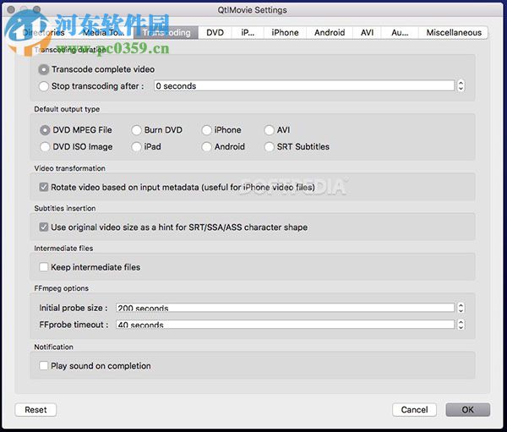Switch to the iP... (iPad) tab
Viewport: 507px width, 432px height.
coord(248,33)
